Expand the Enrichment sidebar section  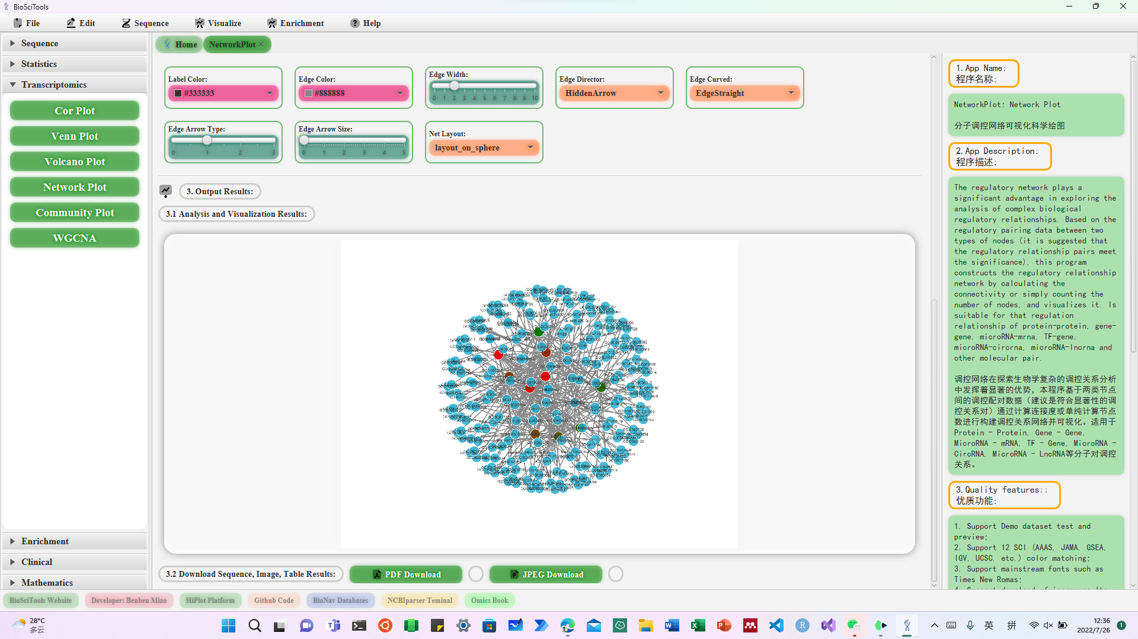(x=75, y=541)
